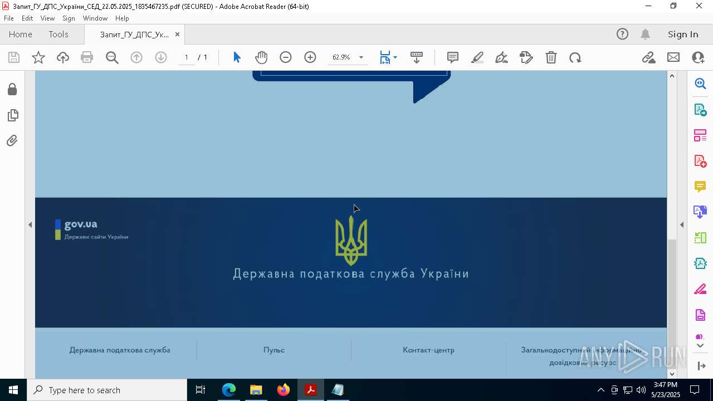Open the File menu
This screenshot has height=401, width=713.
tap(9, 18)
